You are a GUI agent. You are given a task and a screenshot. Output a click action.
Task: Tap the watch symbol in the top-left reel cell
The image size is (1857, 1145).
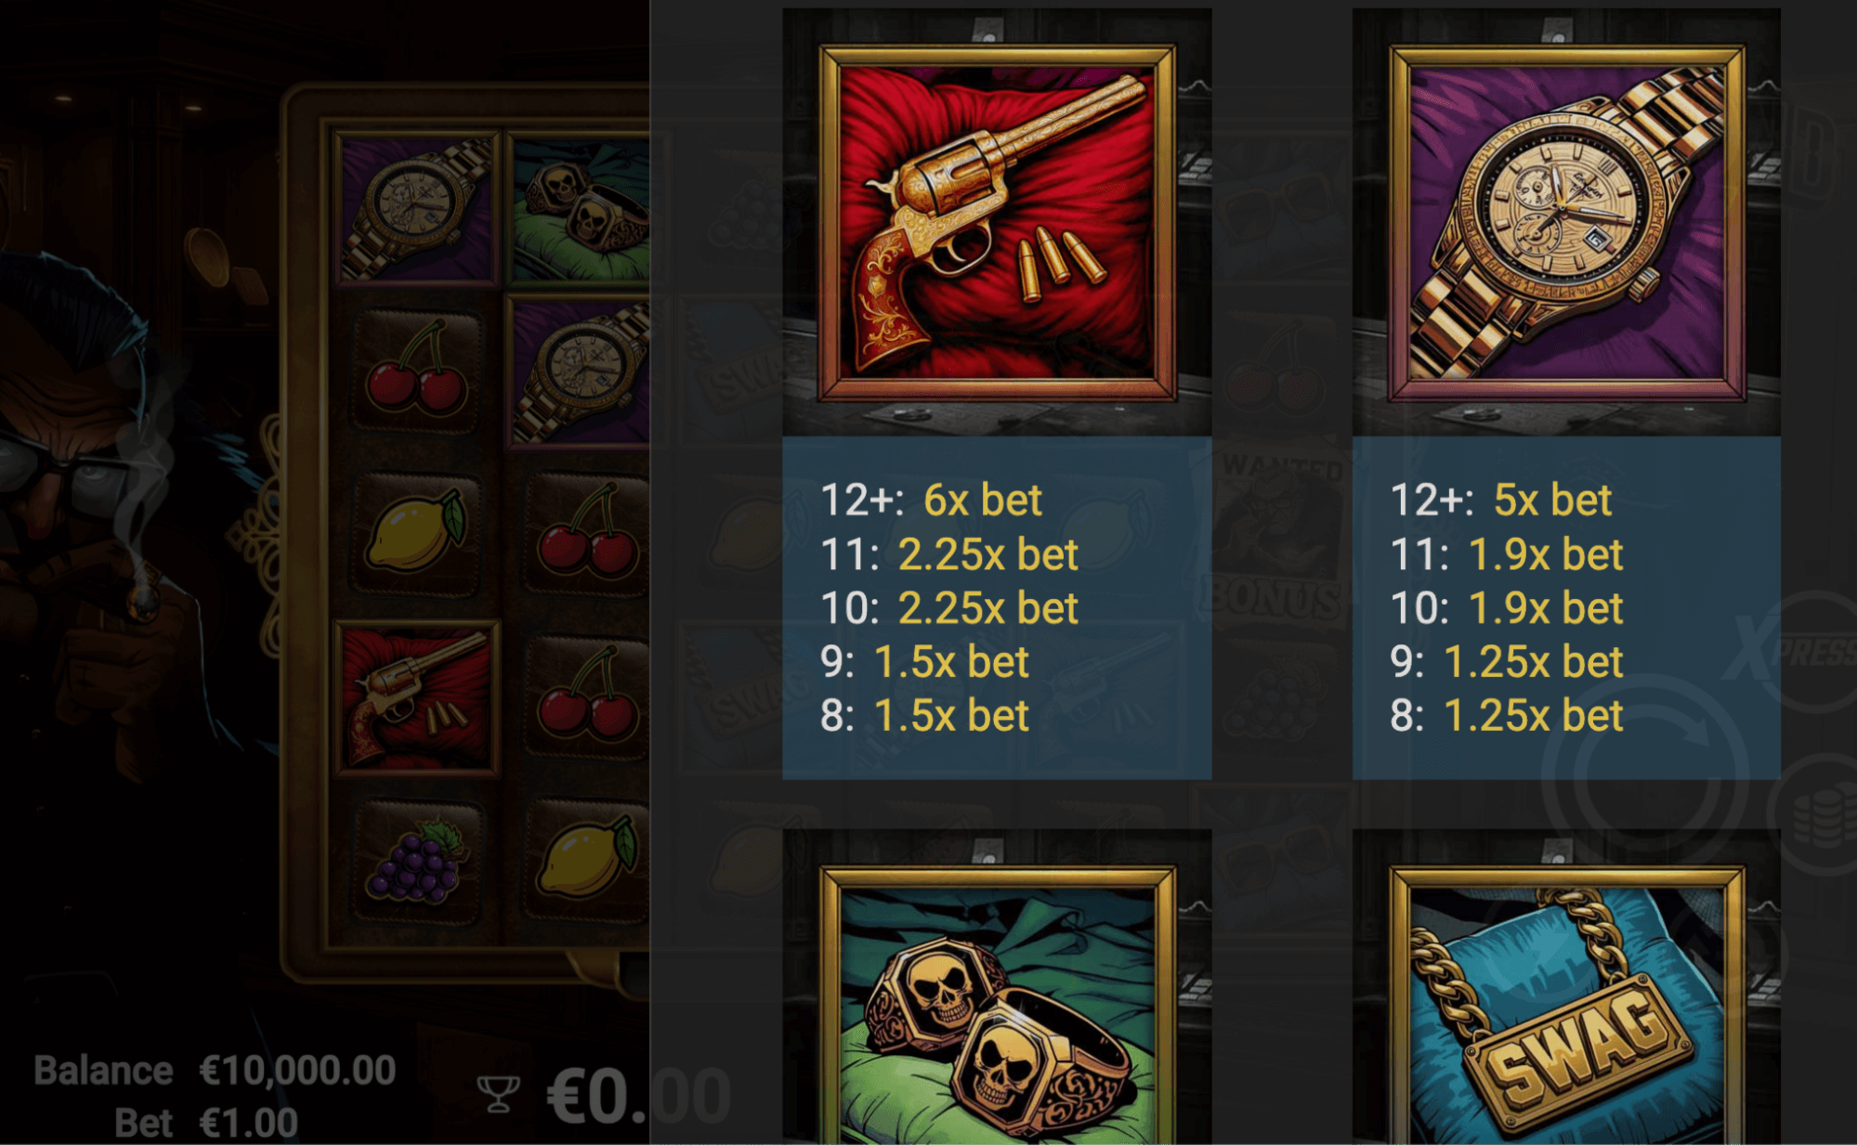coord(417,208)
